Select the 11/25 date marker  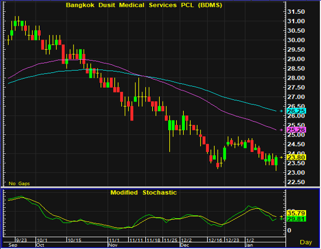[x=171, y=240]
